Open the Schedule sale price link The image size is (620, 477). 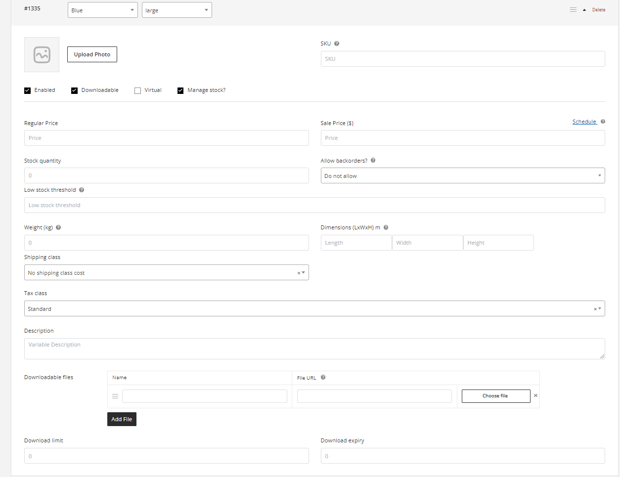[584, 122]
